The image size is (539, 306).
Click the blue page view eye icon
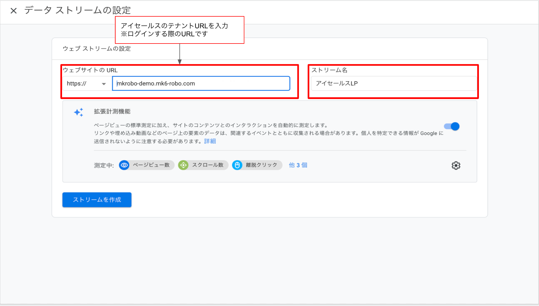pos(124,165)
